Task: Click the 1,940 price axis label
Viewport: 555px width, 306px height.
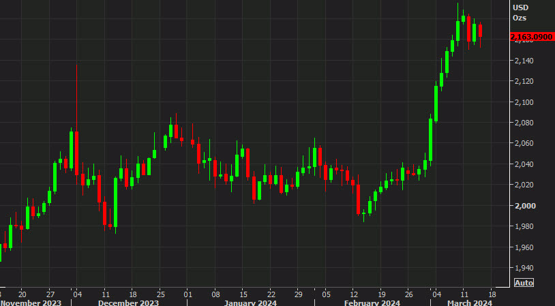Action: [524, 267]
